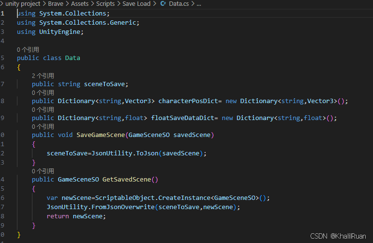Open the 'Scripts' breadcrumb folder
This screenshot has height=243, width=373.
click(x=105, y=3)
